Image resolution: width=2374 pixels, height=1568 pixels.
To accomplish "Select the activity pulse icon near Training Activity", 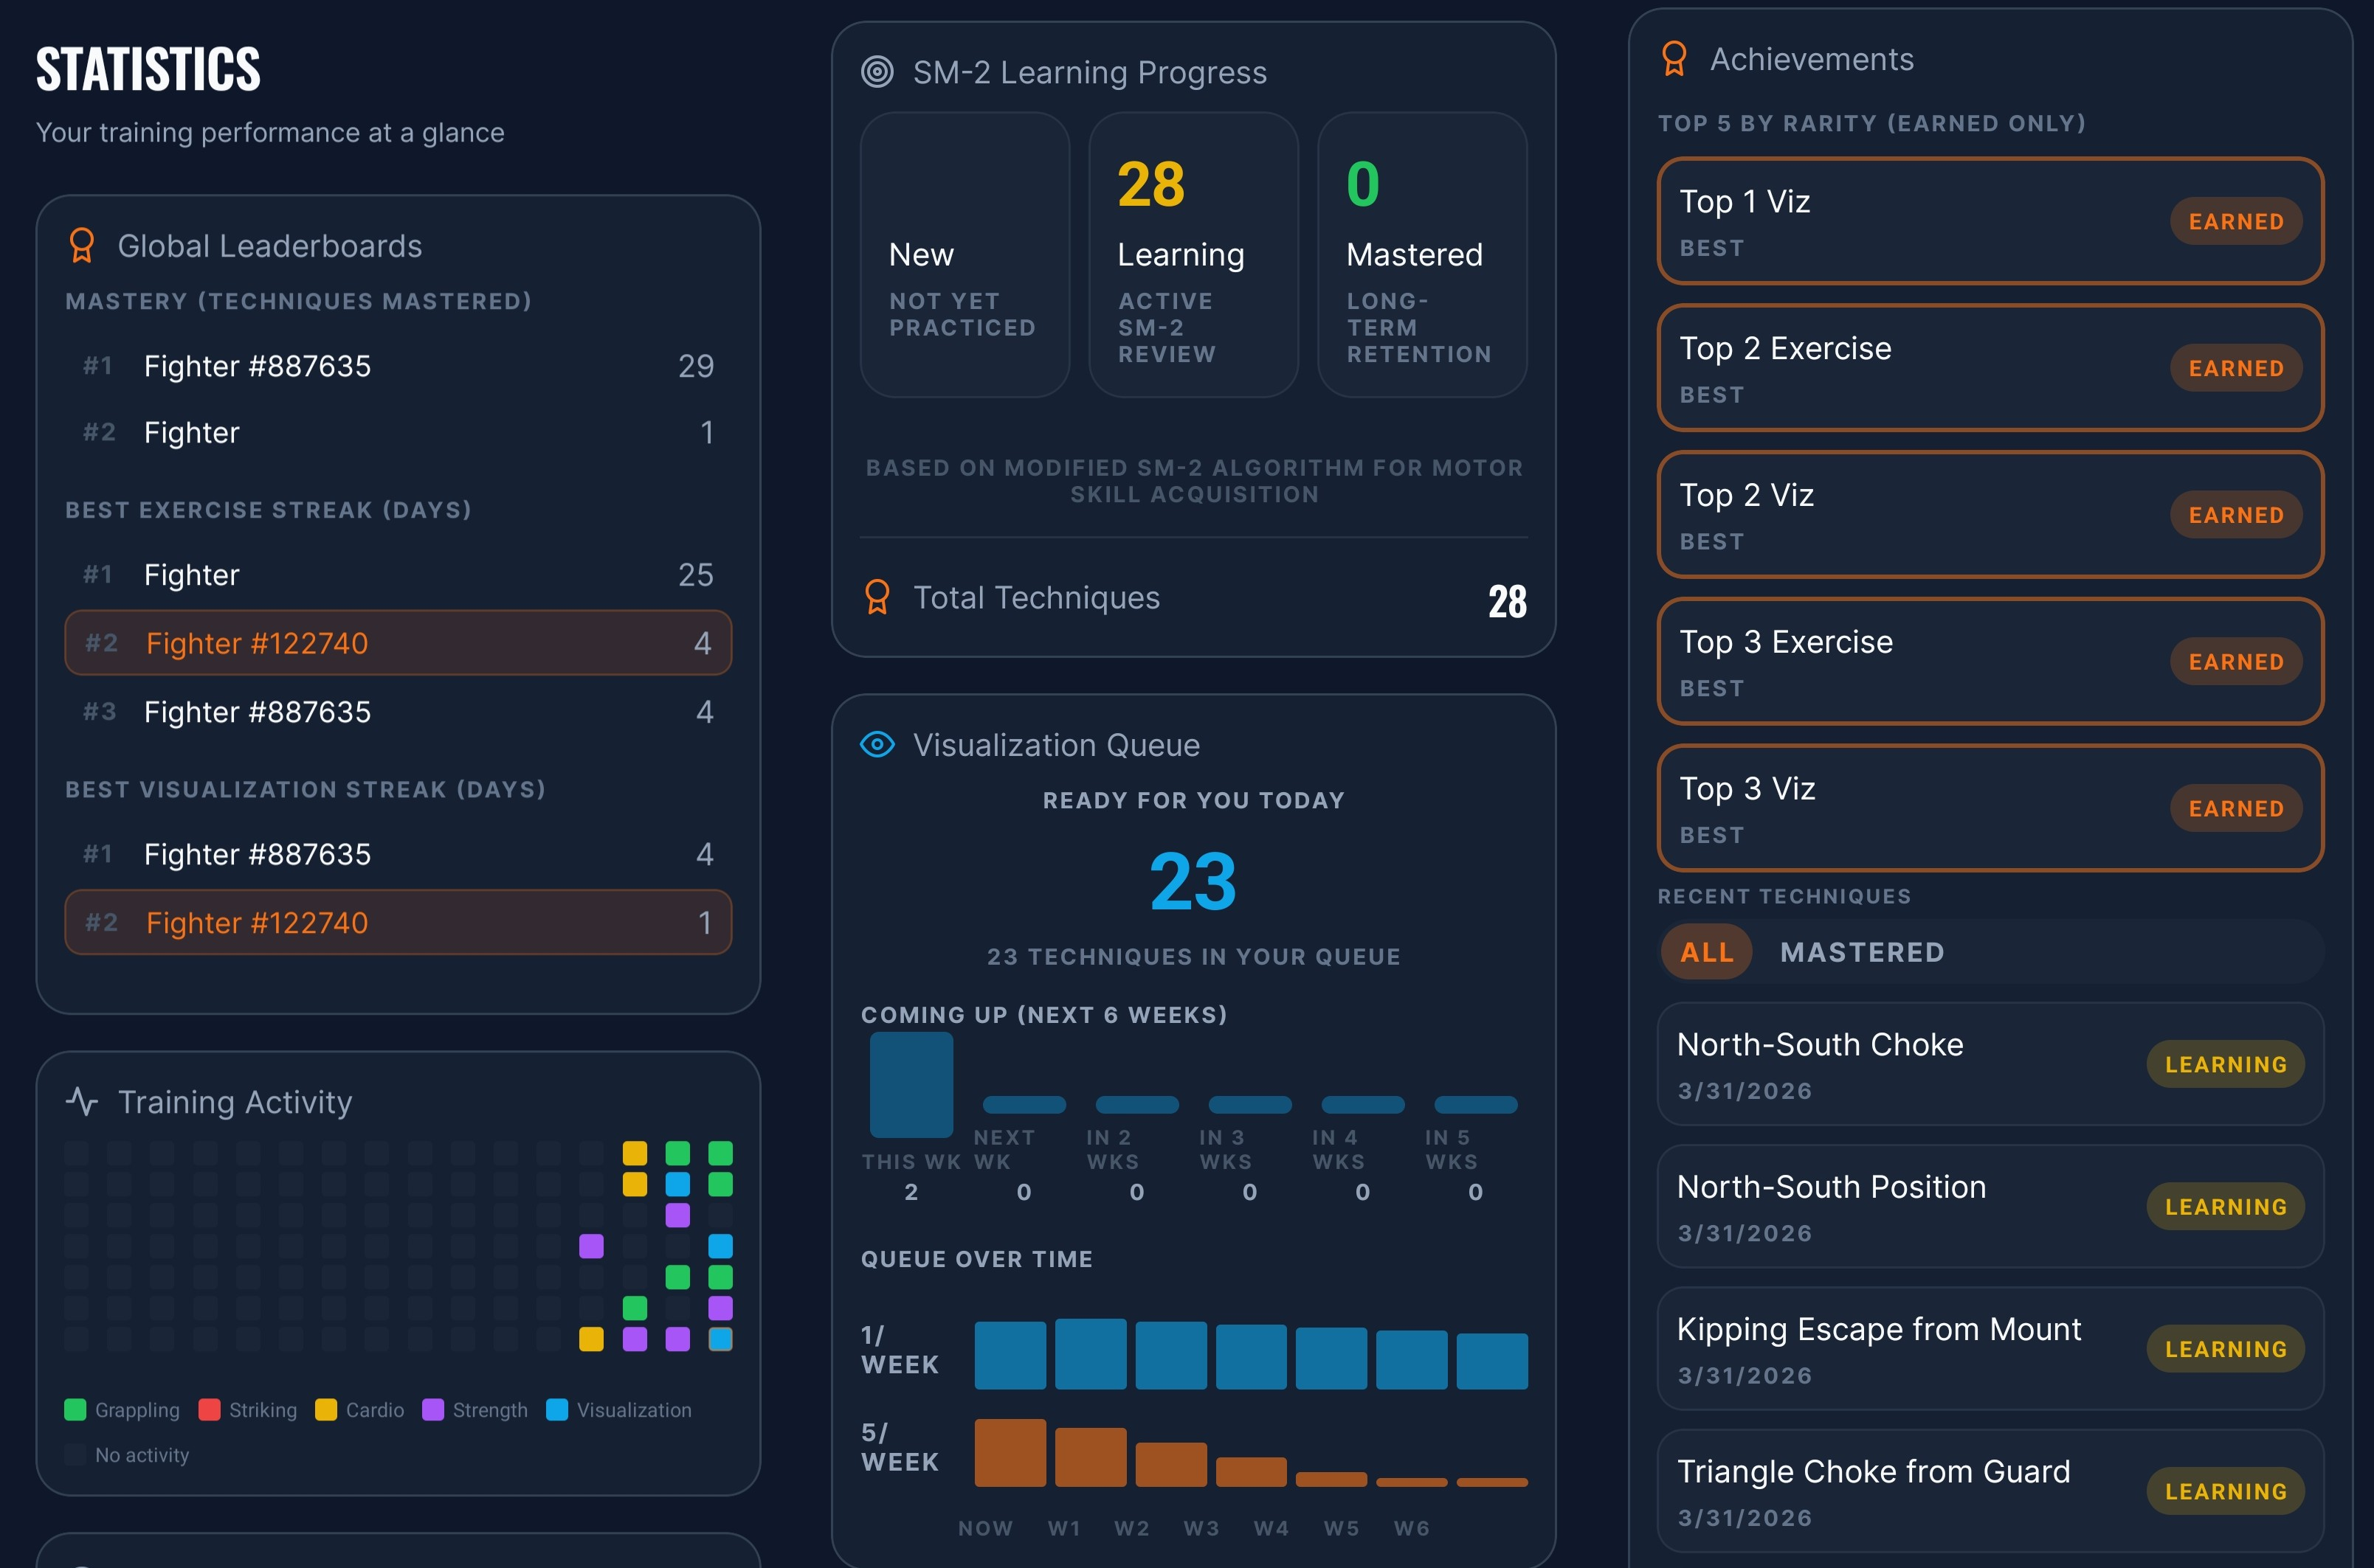I will (81, 1102).
